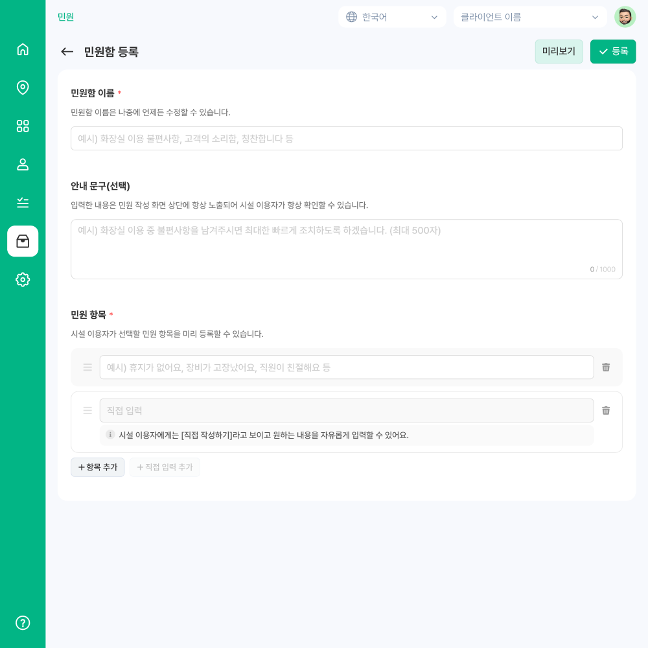Open the checklist sidebar icon
648x648 pixels.
[x=23, y=202]
